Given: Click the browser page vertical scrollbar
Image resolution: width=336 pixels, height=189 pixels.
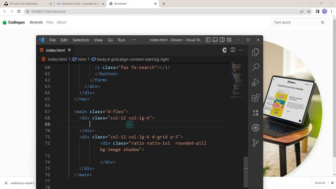Looking at the screenshot, I should tap(334, 88).
